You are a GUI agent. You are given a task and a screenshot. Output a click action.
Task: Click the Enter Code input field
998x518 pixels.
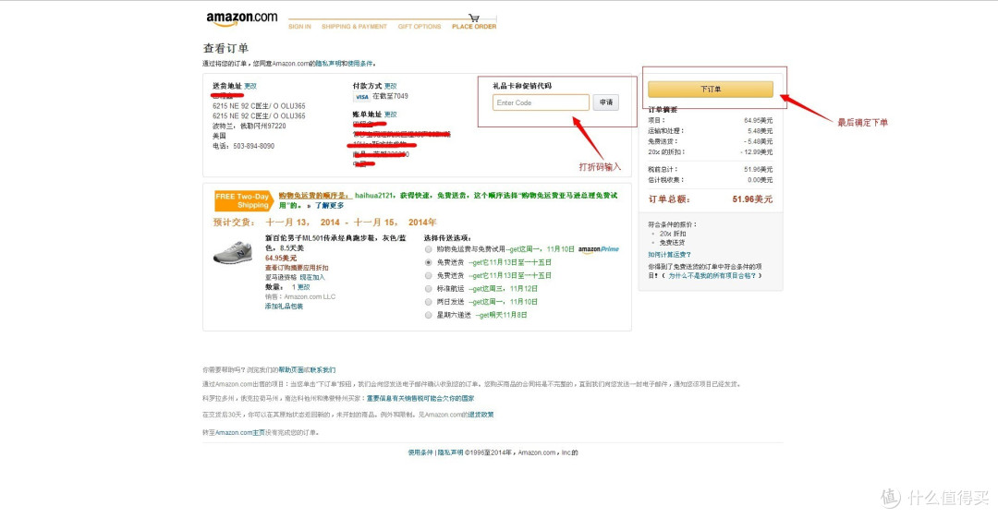pyautogui.click(x=541, y=102)
